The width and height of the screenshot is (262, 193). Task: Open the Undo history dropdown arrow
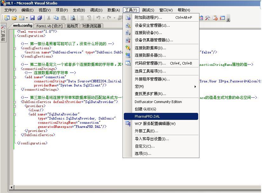pos(104,18)
